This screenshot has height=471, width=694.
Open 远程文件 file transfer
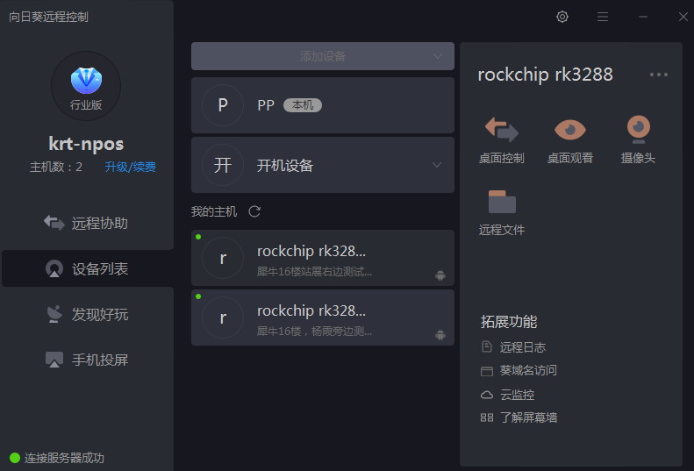click(502, 212)
